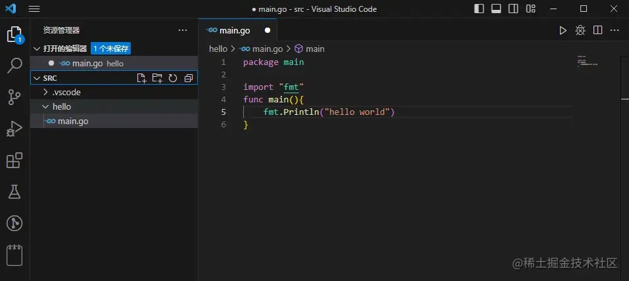The width and height of the screenshot is (629, 281).
Task: Click the main symbol breadcrumb
Action: 310,49
